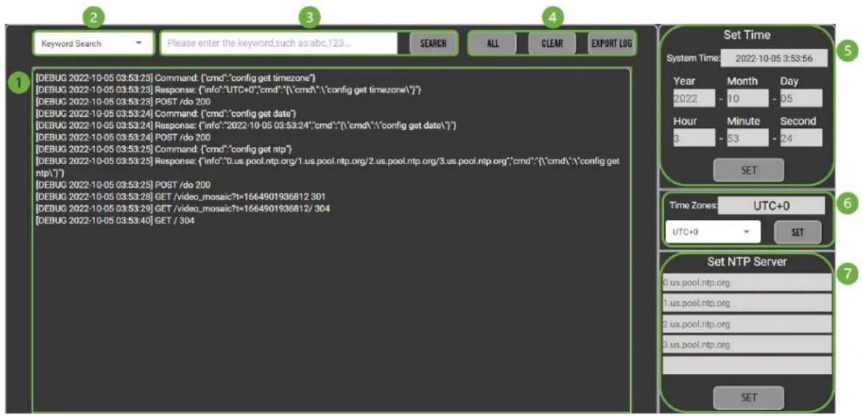
Task: Click the Month input field
Action: pyautogui.click(x=747, y=98)
